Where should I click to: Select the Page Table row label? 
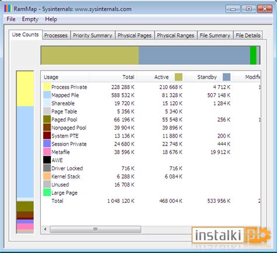[x=64, y=111]
